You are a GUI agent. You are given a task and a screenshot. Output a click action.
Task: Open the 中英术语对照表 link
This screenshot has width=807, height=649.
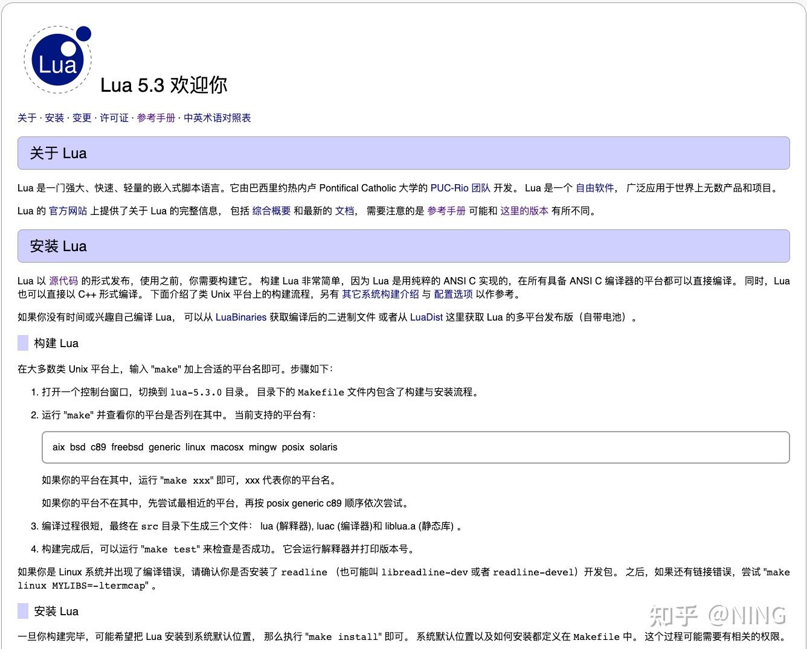coord(217,118)
